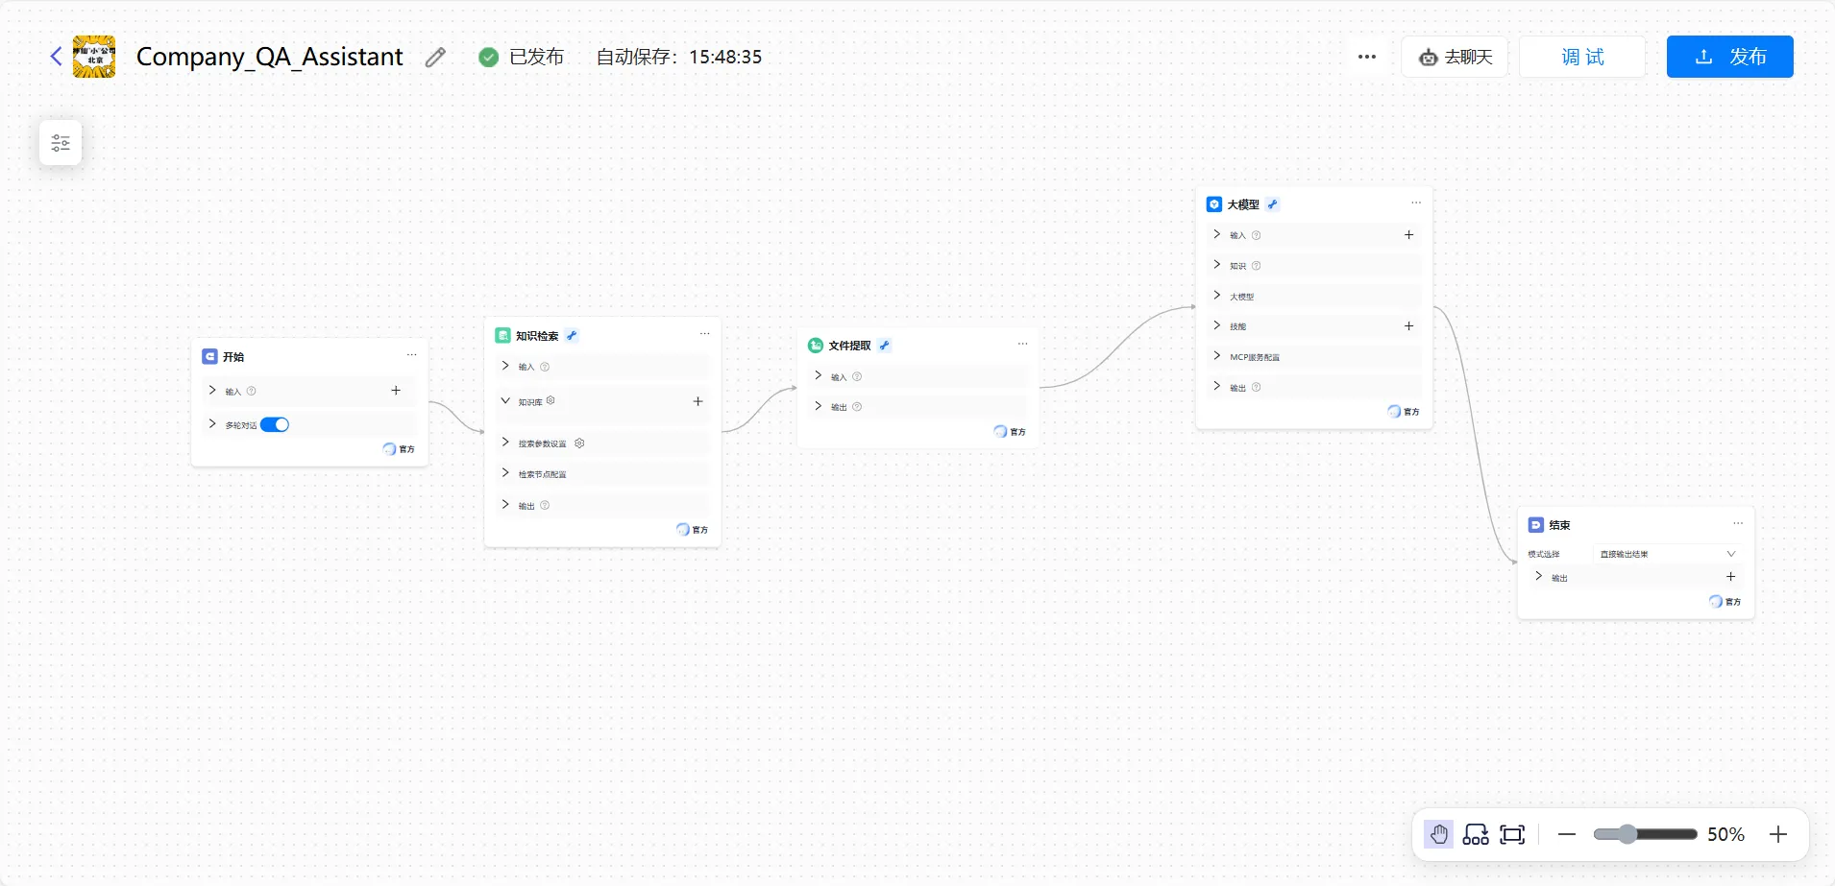Add output in 结束 node with plus
Screen dimensions: 1835x886
(x=1730, y=577)
